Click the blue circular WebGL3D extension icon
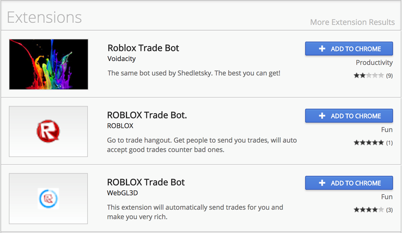The width and height of the screenshot is (403, 233). click(x=48, y=198)
